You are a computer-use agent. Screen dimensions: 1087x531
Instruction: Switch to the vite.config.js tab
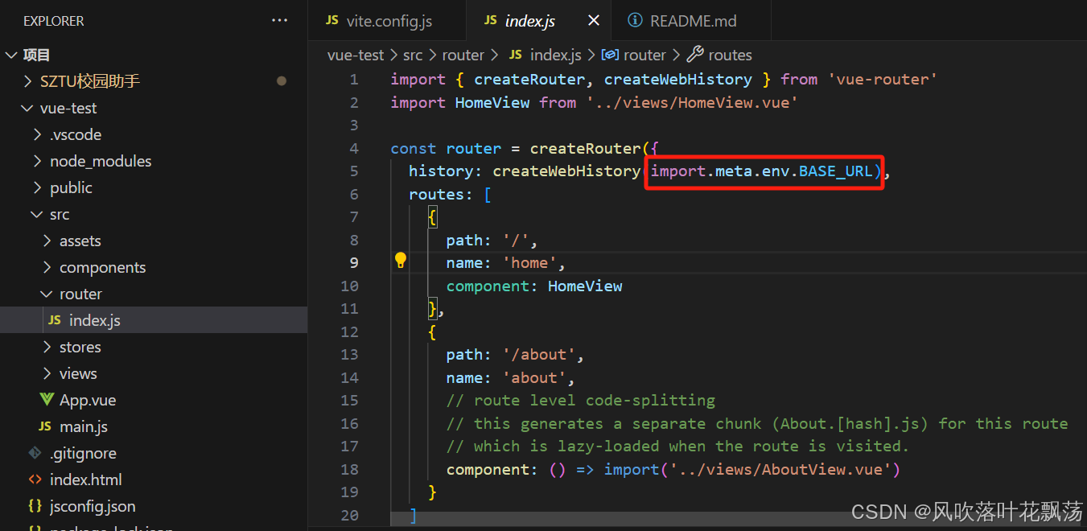(x=387, y=21)
